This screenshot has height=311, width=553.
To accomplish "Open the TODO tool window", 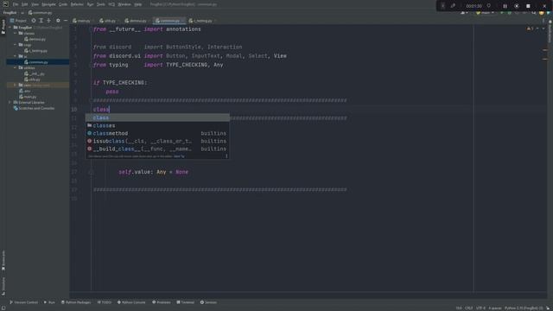I will [105, 302].
